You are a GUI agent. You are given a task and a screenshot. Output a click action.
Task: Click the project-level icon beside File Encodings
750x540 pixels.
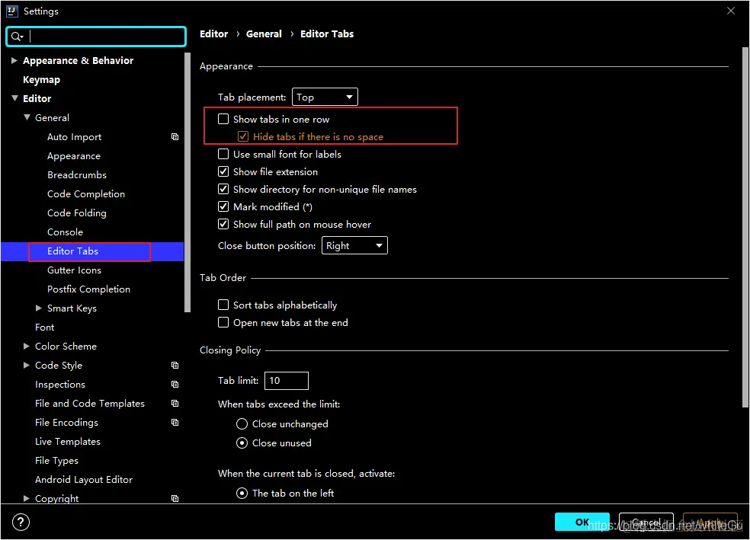(x=175, y=423)
